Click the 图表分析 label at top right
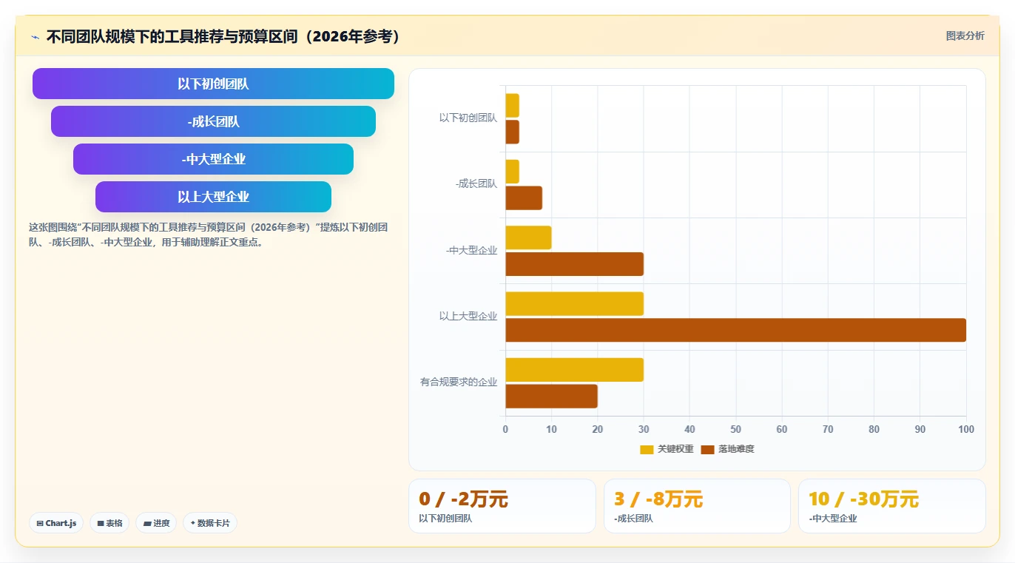Screen dimensions: 1015x563 [x=965, y=36]
